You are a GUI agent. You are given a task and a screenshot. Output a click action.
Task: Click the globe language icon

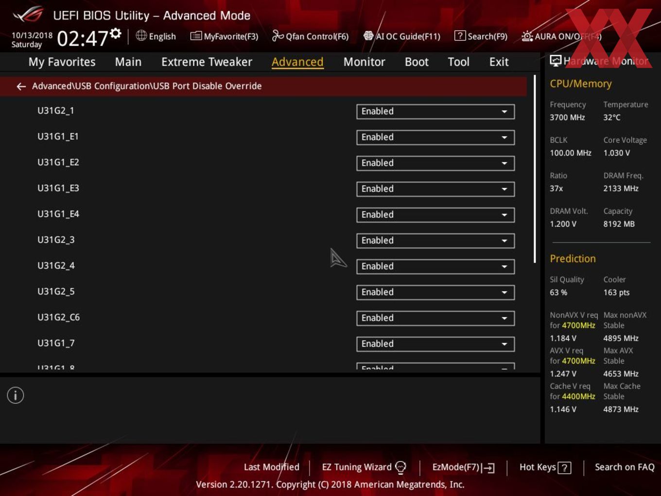[141, 35]
